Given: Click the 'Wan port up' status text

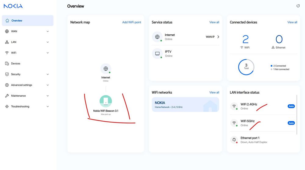Looking at the screenshot, I should (106, 114).
